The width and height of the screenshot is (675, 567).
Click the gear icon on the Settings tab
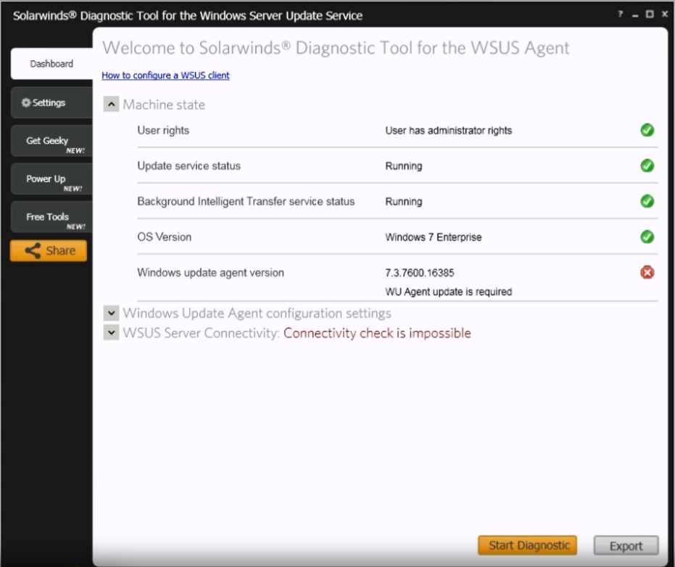(x=26, y=102)
